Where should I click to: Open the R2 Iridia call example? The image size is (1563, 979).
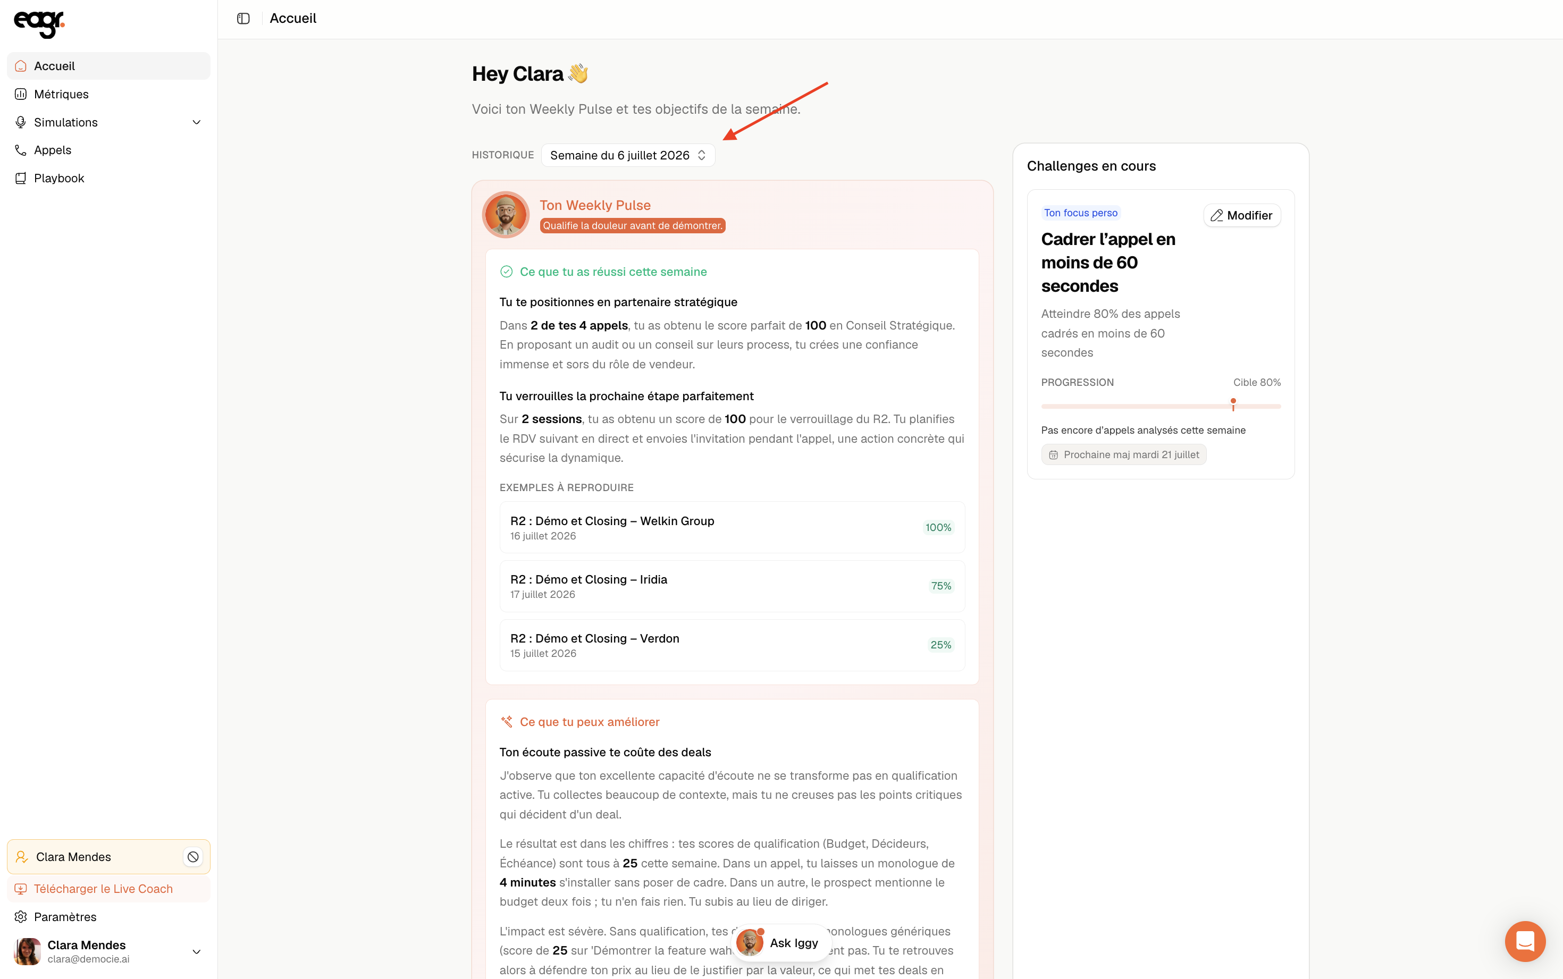click(x=732, y=586)
